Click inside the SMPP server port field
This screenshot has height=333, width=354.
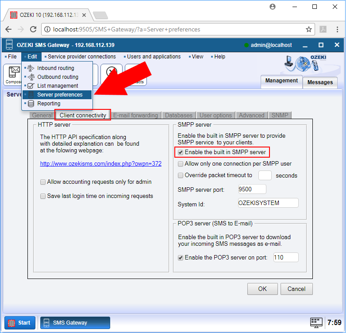251,189
